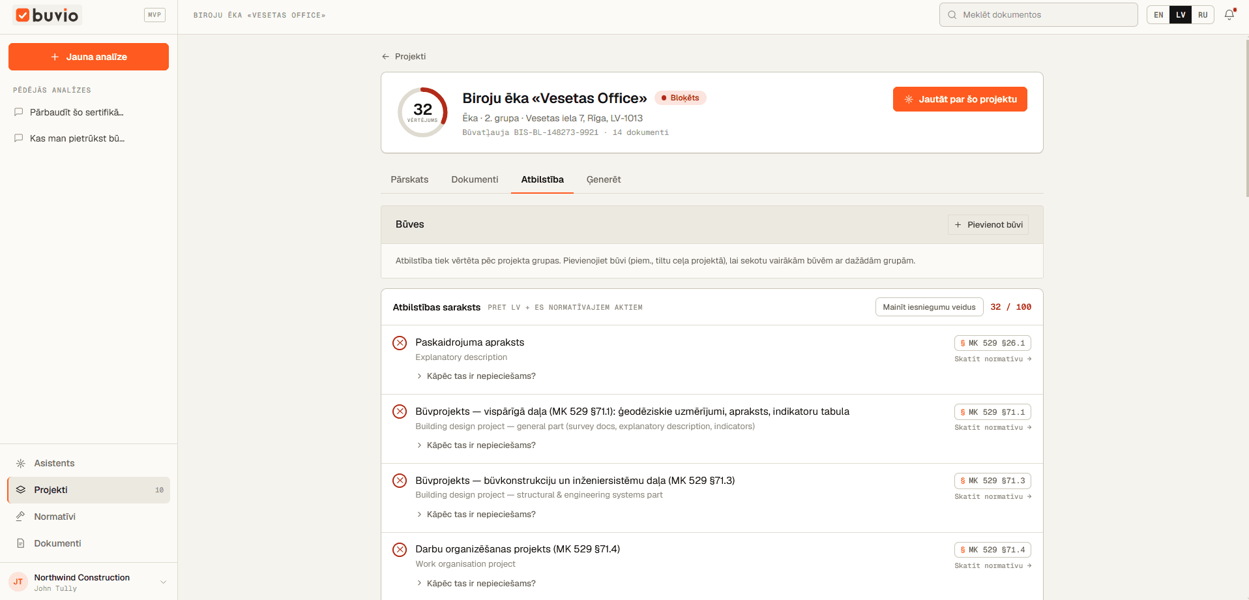Expand Kāpēc tas ir nepieciešams under Darbu organizēšanas projekts

476,584
